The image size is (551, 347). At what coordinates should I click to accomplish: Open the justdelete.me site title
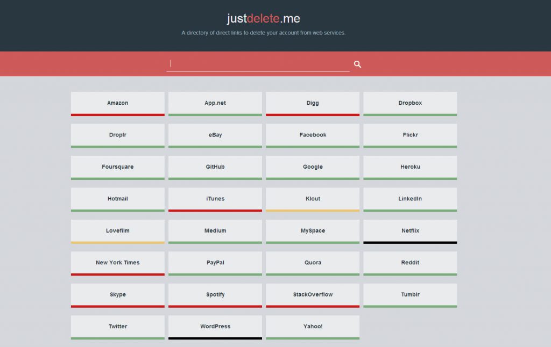point(263,19)
